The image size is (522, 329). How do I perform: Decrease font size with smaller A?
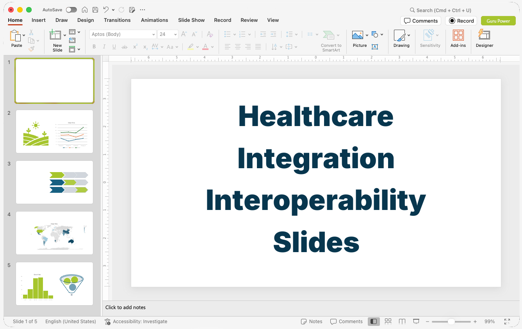pyautogui.click(x=194, y=34)
